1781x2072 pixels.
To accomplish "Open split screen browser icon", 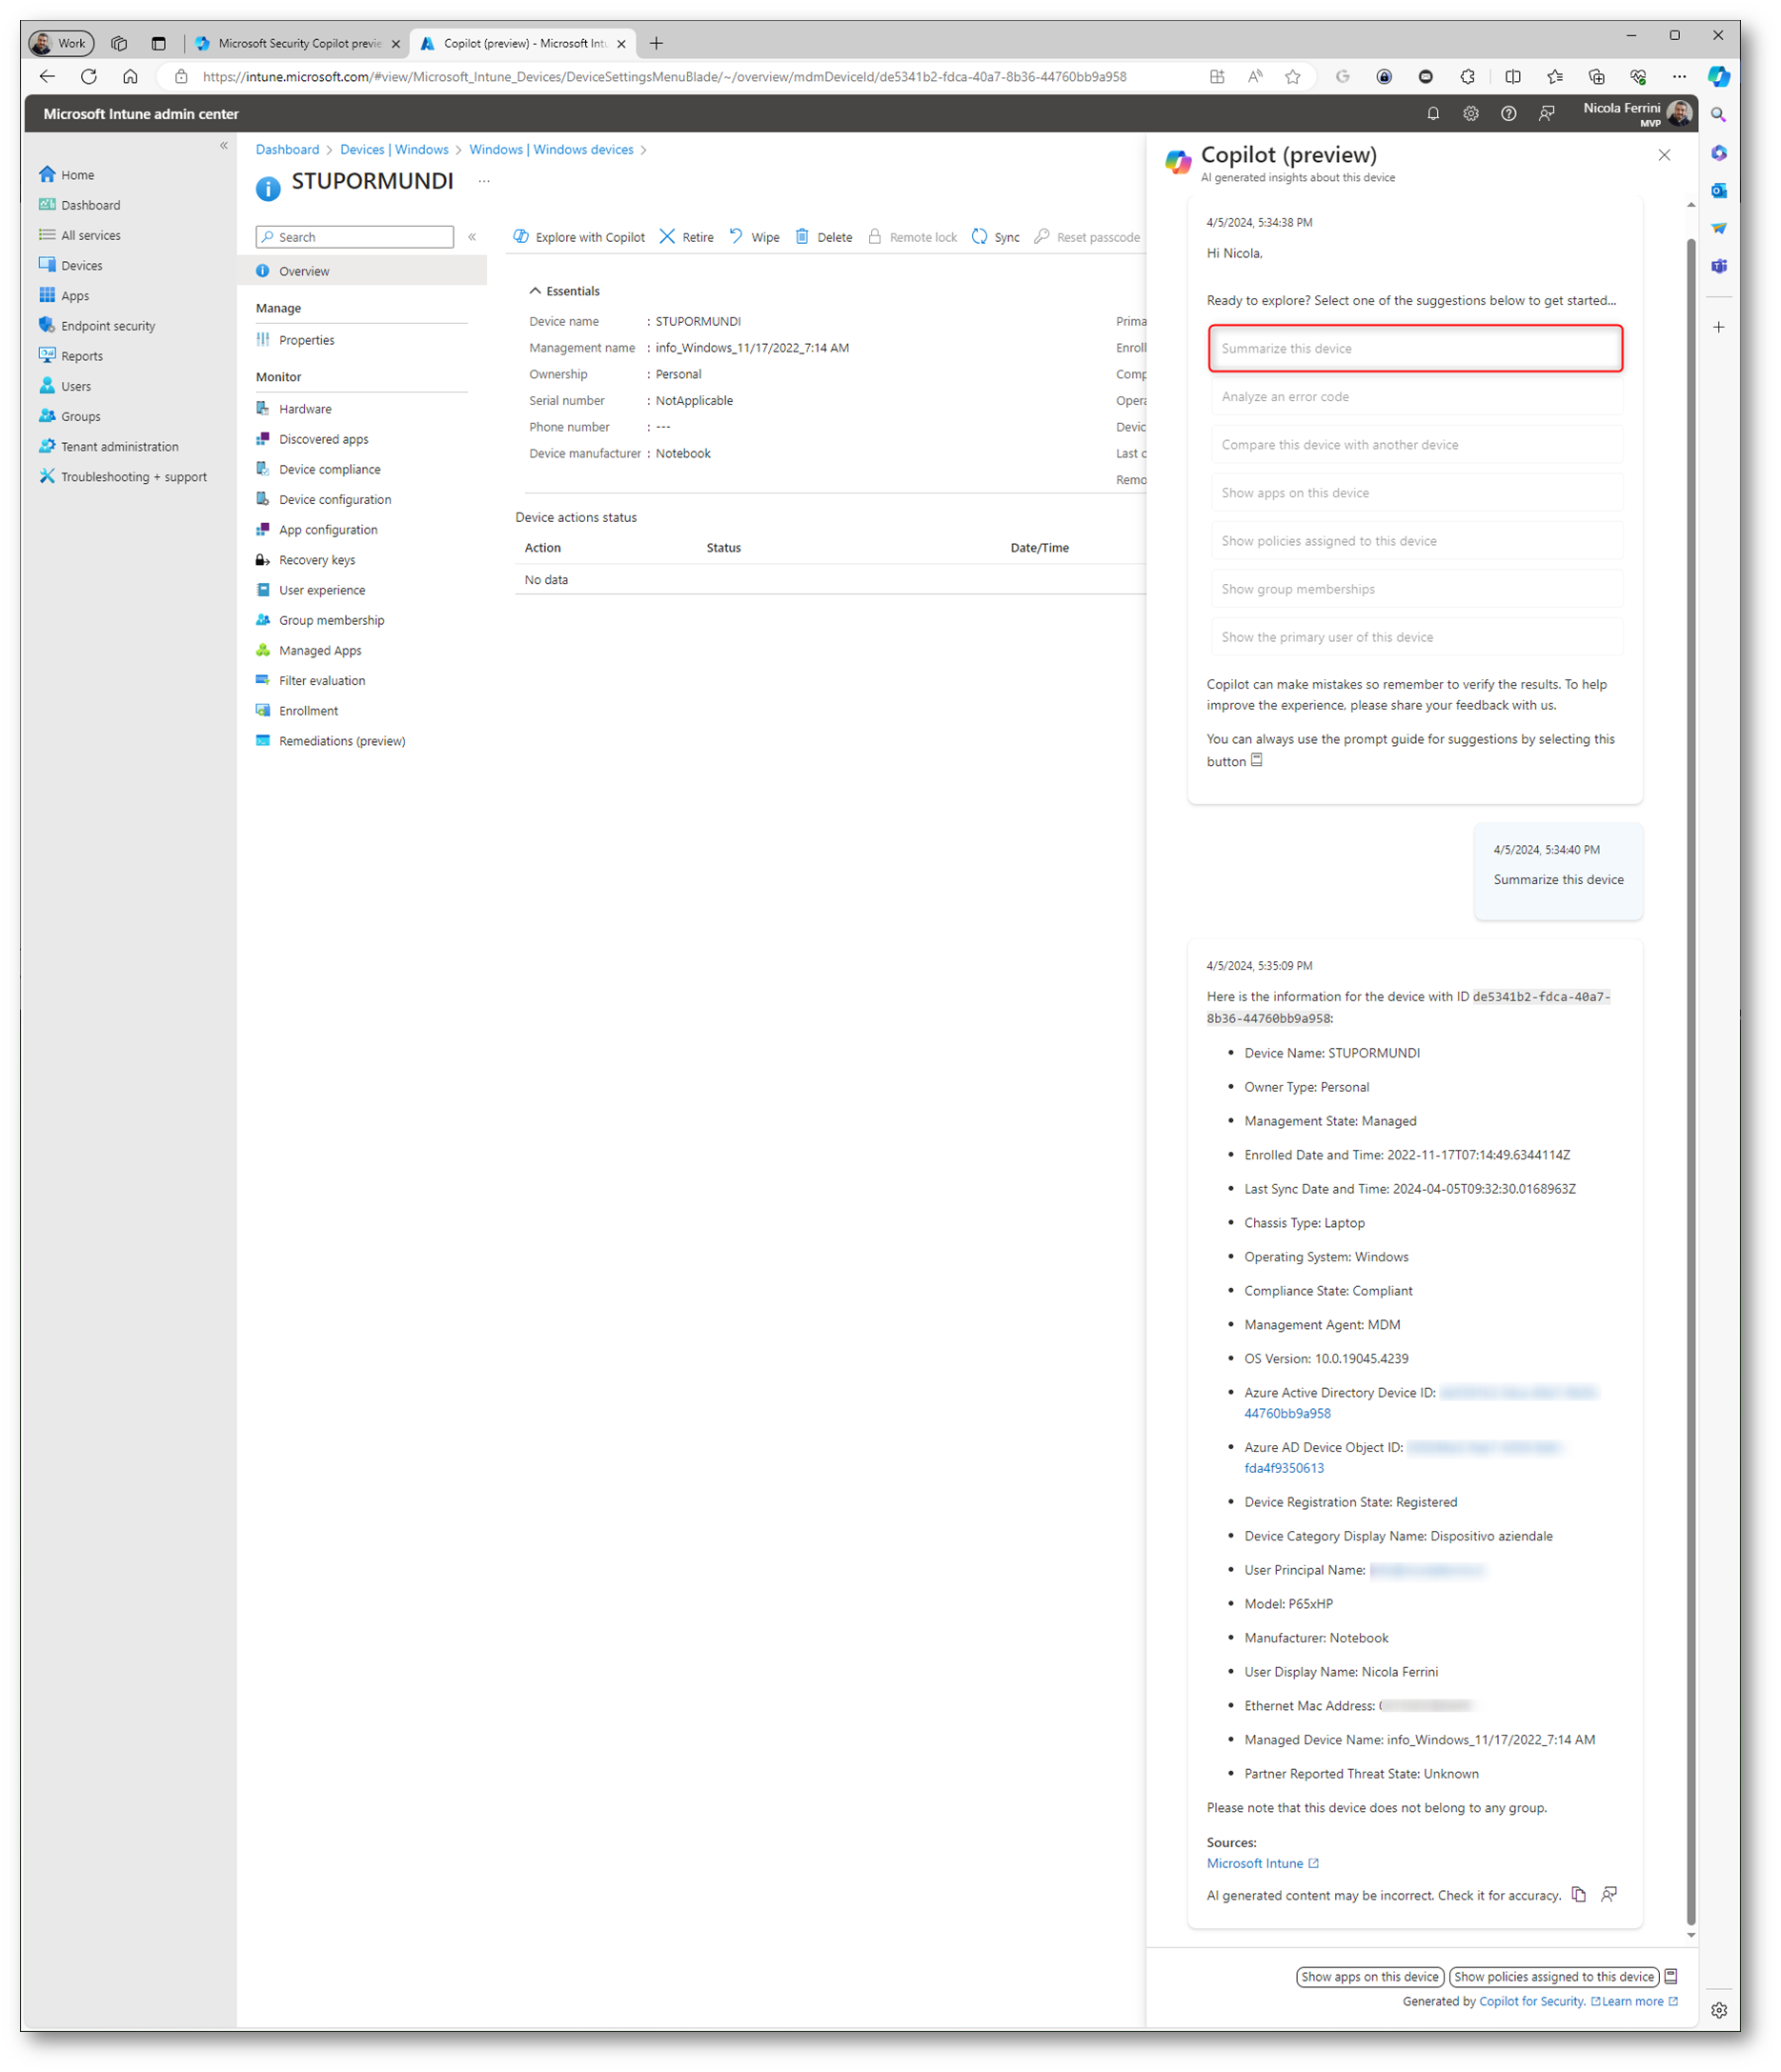I will pyautogui.click(x=1512, y=77).
